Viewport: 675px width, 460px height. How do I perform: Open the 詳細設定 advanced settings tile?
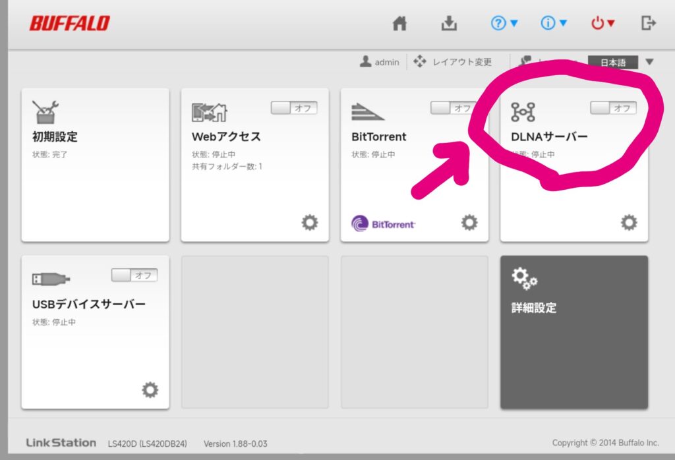click(x=574, y=331)
